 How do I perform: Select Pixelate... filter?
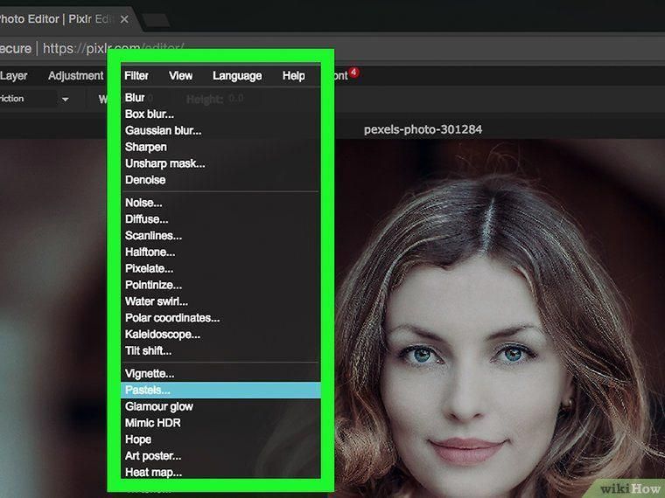coord(220,269)
